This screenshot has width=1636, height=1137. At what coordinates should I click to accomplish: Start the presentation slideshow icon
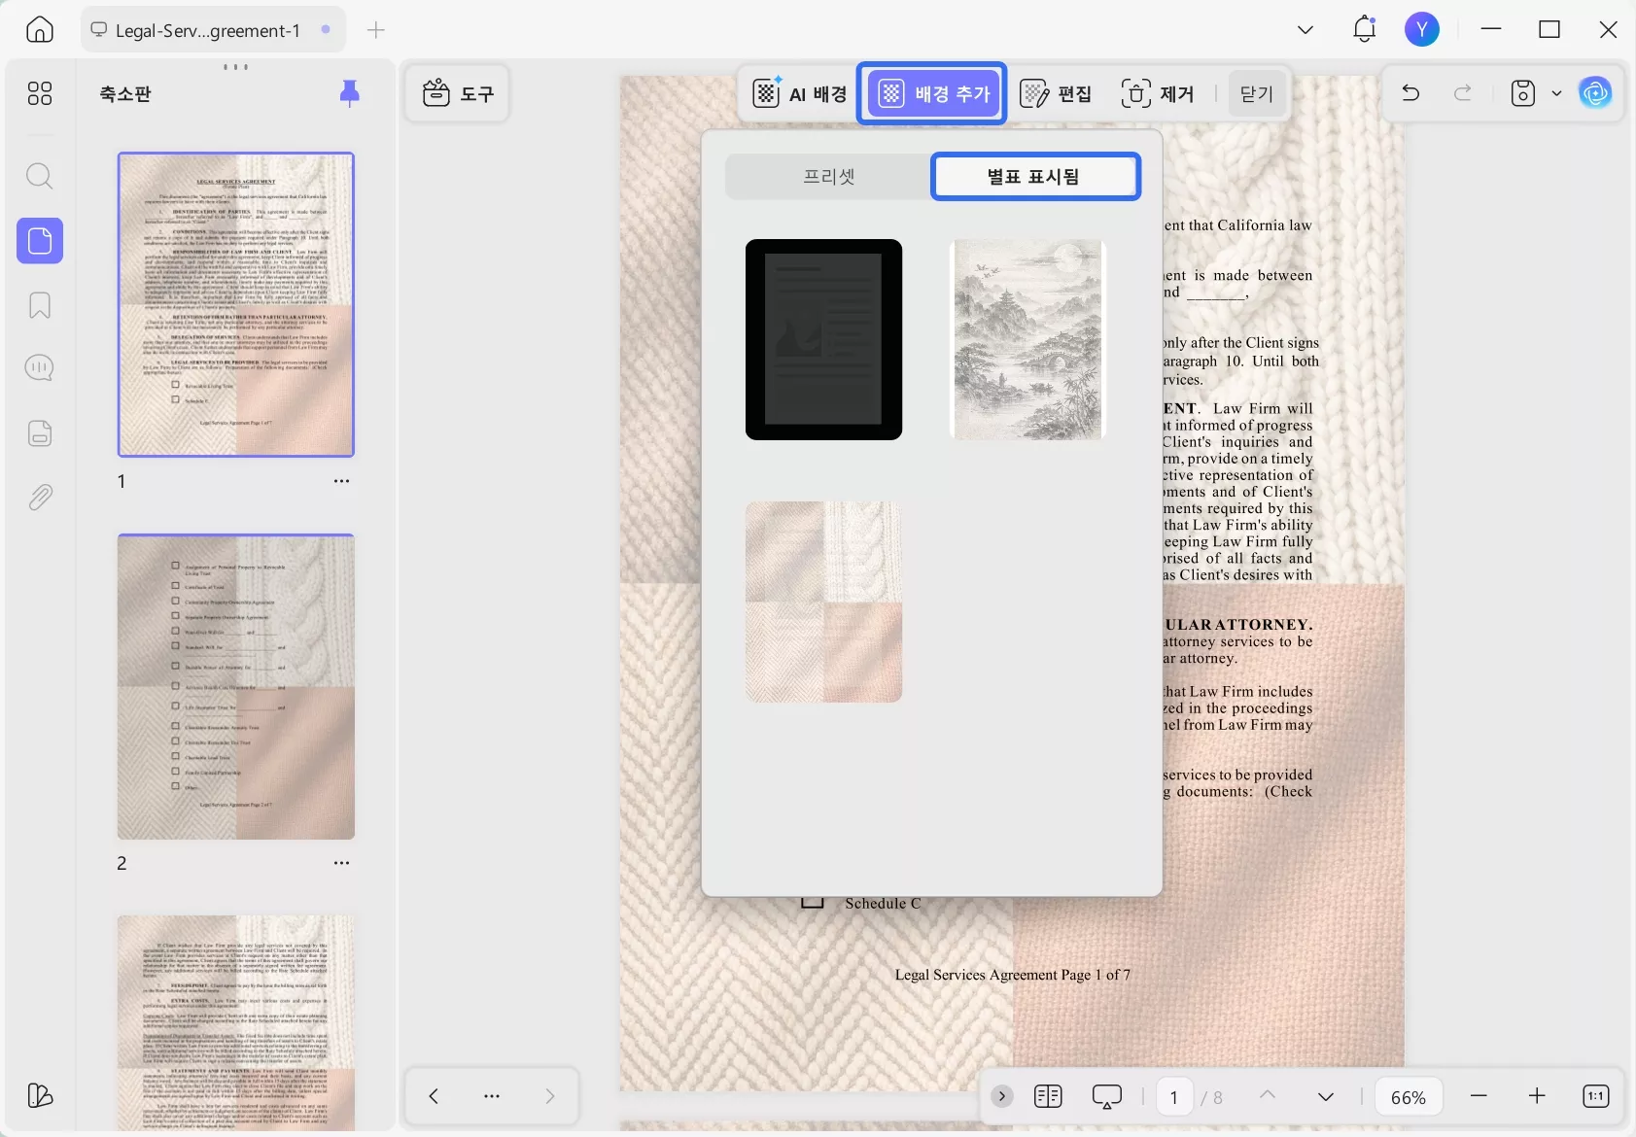(x=1107, y=1096)
